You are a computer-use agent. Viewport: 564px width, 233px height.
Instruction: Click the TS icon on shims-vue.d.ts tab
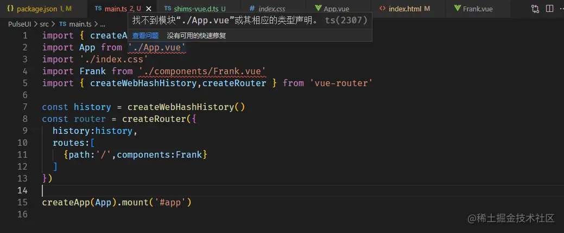coord(168,8)
